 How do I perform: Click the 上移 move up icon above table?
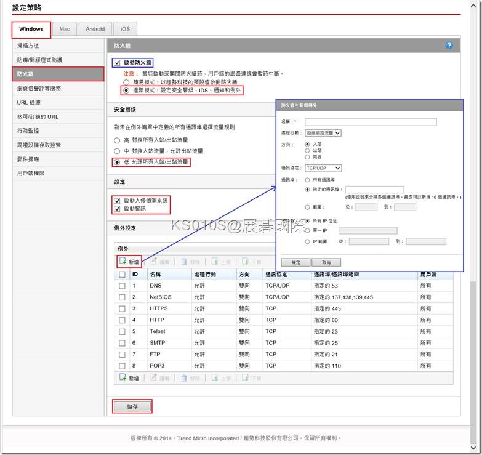(x=215, y=262)
